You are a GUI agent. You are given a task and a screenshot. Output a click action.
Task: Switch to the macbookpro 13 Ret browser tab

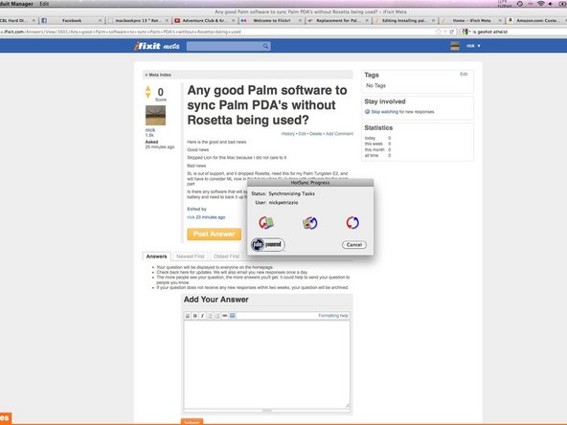138,21
